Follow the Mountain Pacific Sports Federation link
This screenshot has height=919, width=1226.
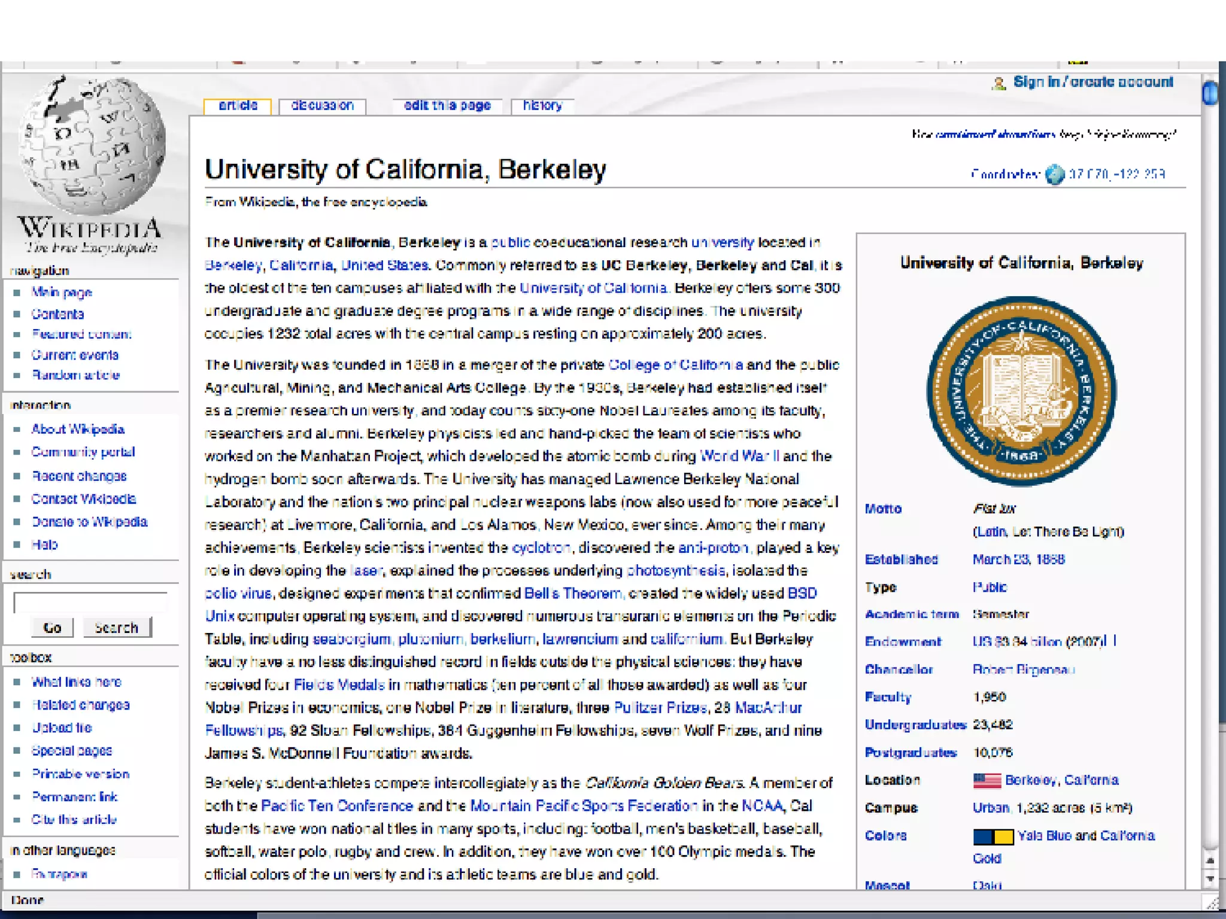(584, 807)
